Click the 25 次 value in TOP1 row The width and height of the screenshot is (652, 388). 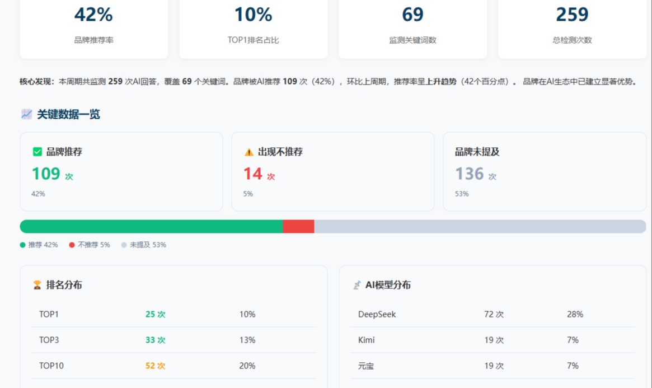click(156, 315)
